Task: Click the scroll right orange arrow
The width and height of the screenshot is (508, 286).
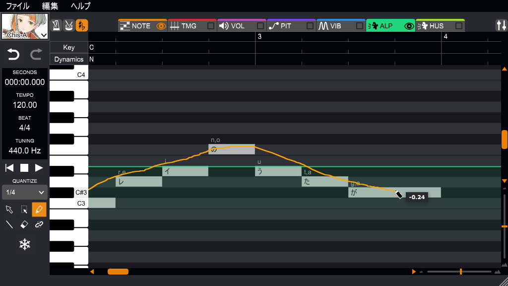Action: coord(414,272)
